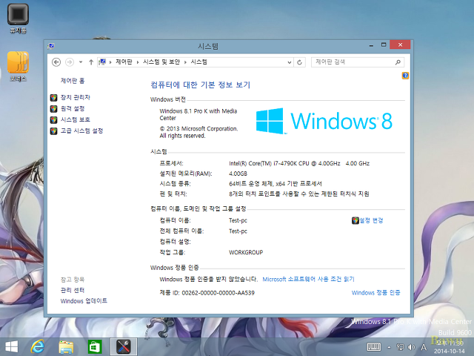Click the taskbar clock and date
Viewport: 474px width, 356px height.
coord(450,347)
